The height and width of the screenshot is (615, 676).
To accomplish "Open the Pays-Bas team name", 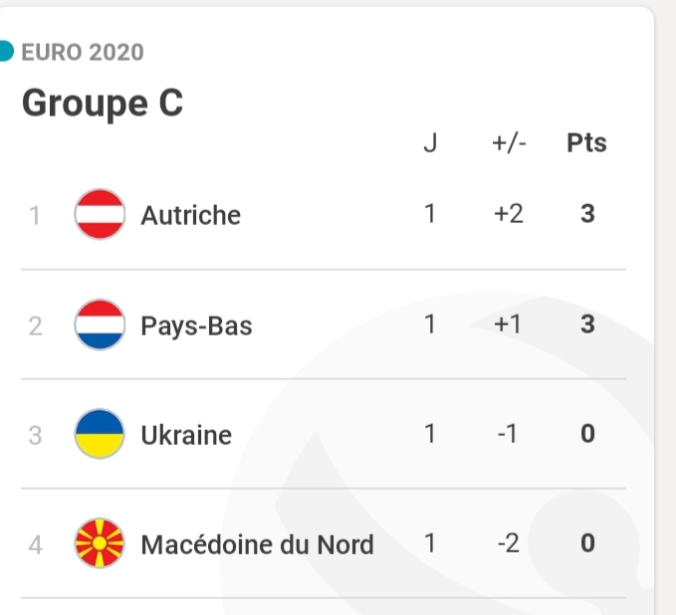I will click(x=196, y=325).
